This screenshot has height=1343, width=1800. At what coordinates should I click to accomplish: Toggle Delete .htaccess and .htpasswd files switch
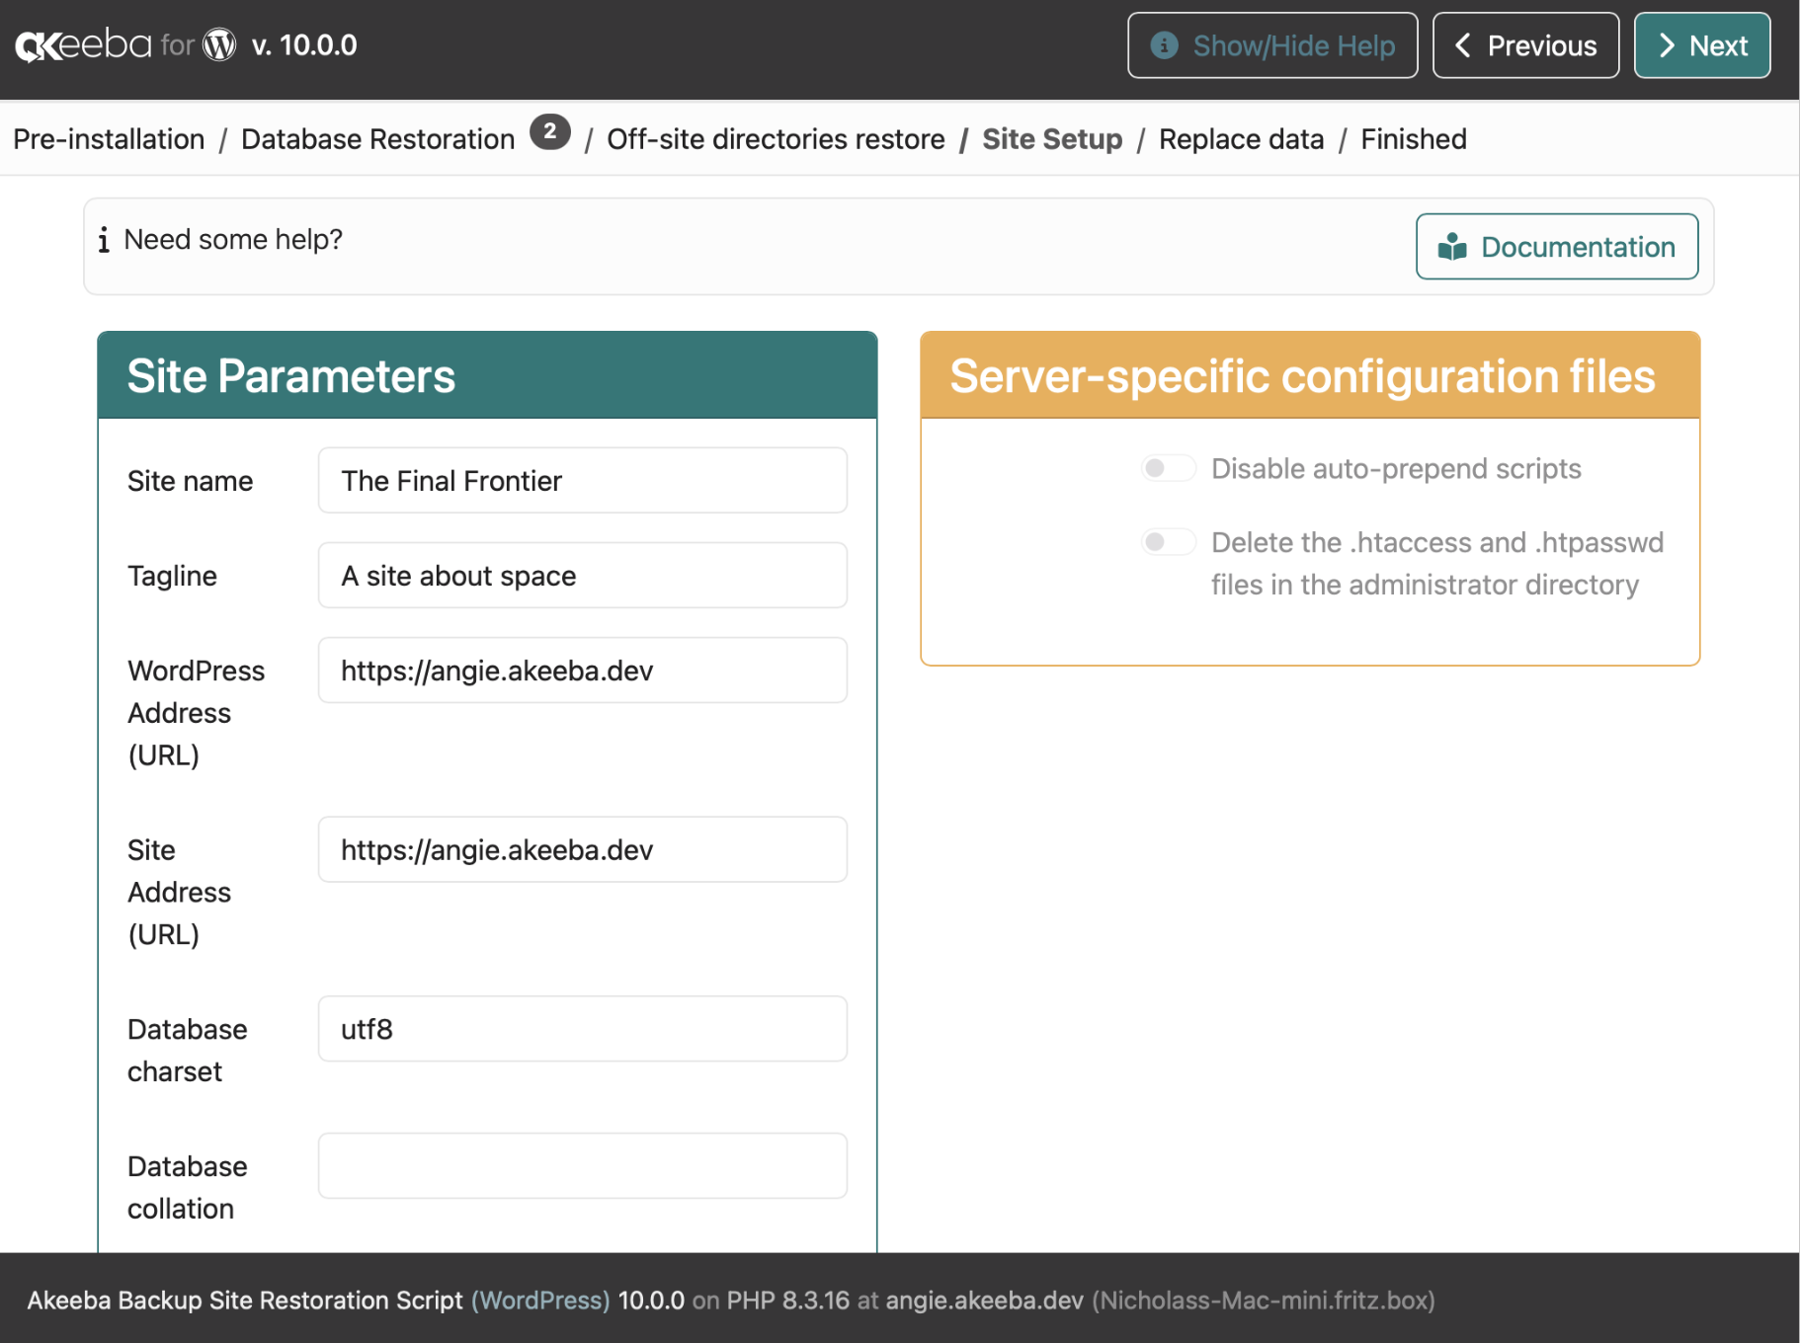pos(1168,542)
